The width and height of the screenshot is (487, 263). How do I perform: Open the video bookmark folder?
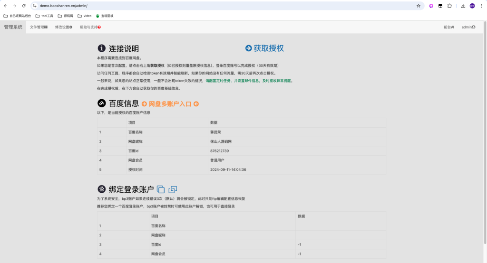click(x=85, y=16)
